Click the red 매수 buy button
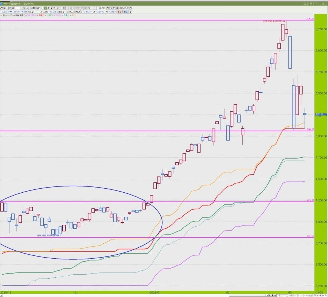 [119, 12]
